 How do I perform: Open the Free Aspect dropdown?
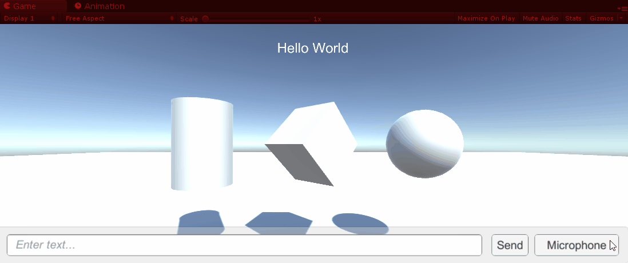120,18
